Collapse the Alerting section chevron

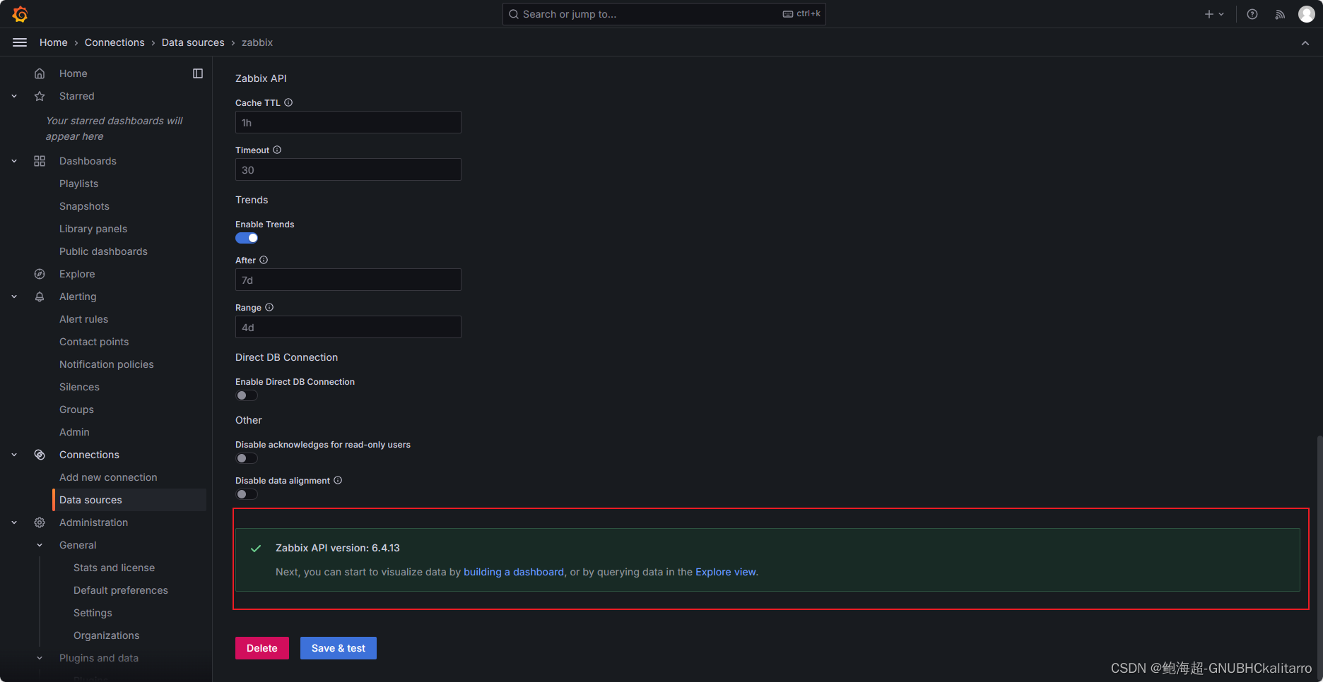point(14,297)
